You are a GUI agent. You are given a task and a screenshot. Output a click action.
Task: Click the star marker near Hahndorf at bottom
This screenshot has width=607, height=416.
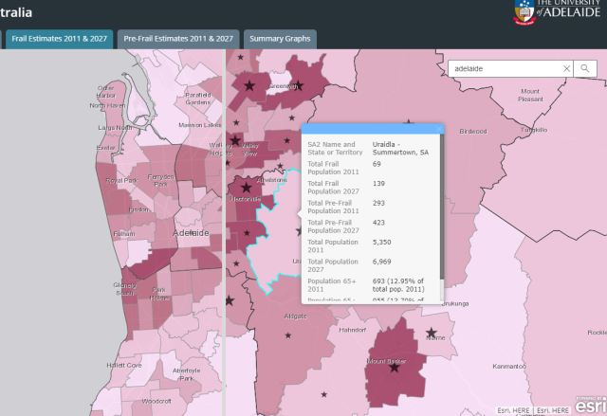[x=324, y=394]
